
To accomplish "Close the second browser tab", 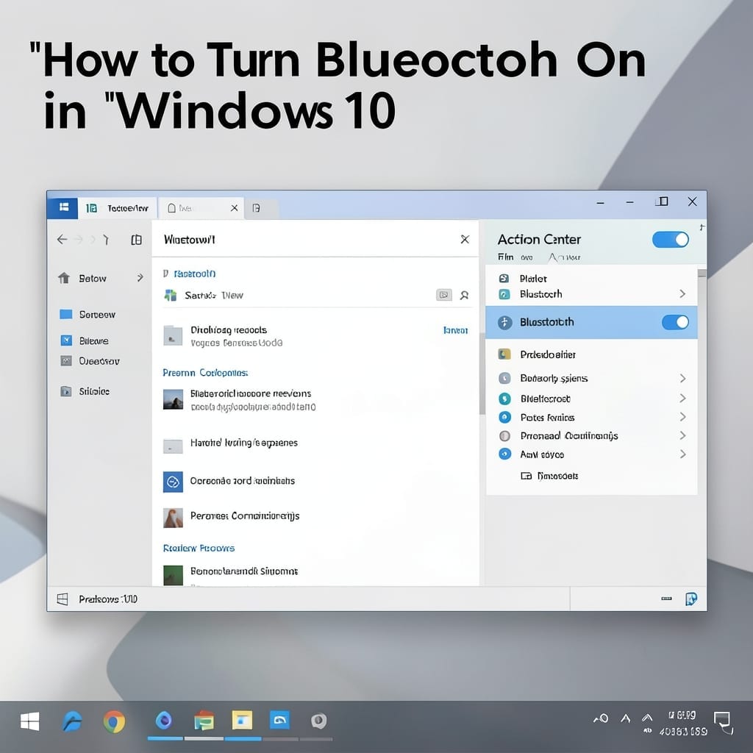I will (235, 208).
